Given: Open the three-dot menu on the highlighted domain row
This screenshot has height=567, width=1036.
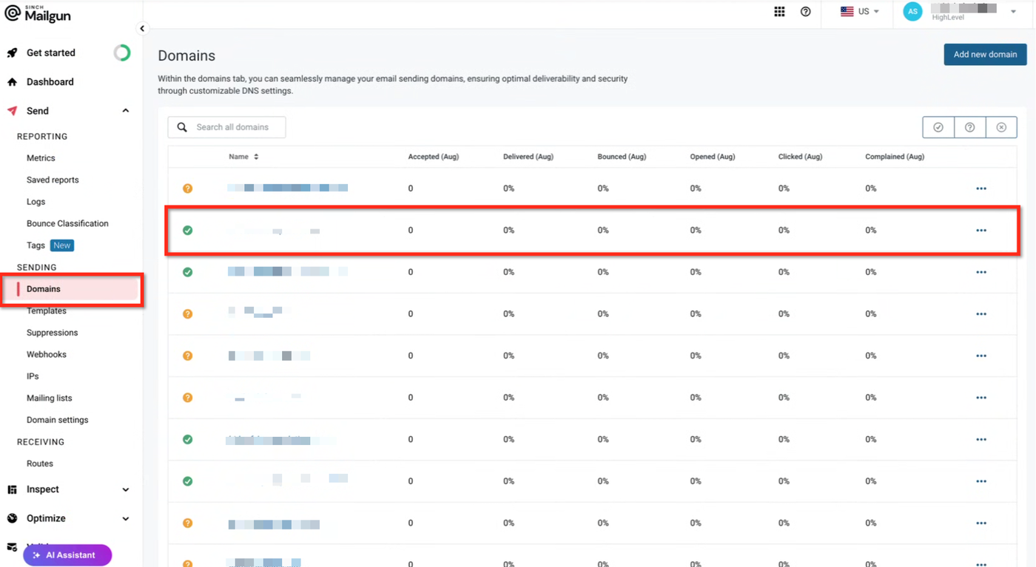Looking at the screenshot, I should [x=981, y=231].
